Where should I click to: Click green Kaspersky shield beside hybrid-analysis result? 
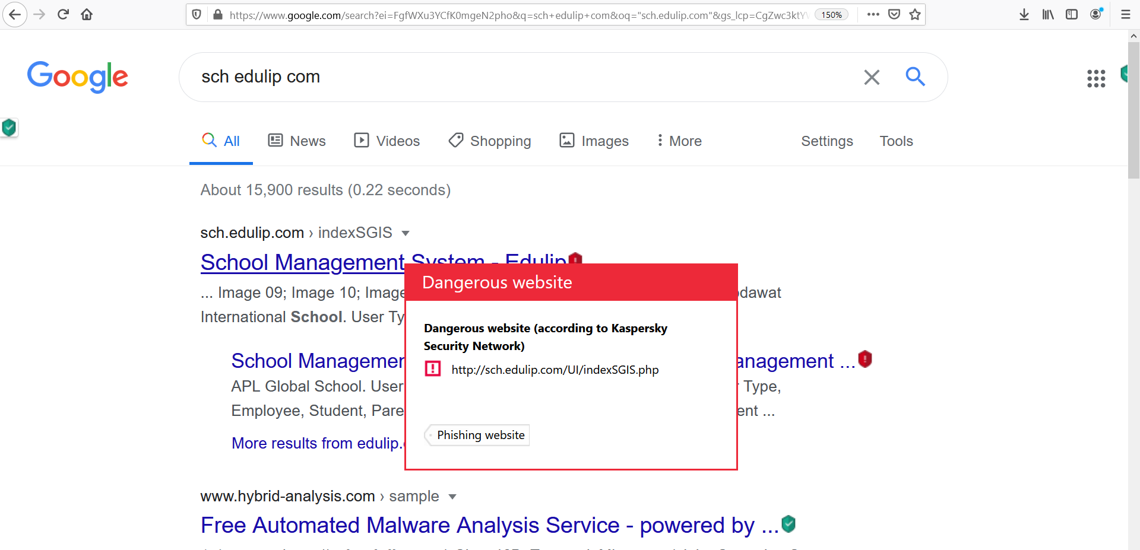coord(788,524)
